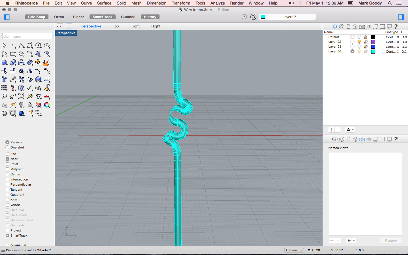Select the One shot radio option
This screenshot has width=408, height=255.
7,147
